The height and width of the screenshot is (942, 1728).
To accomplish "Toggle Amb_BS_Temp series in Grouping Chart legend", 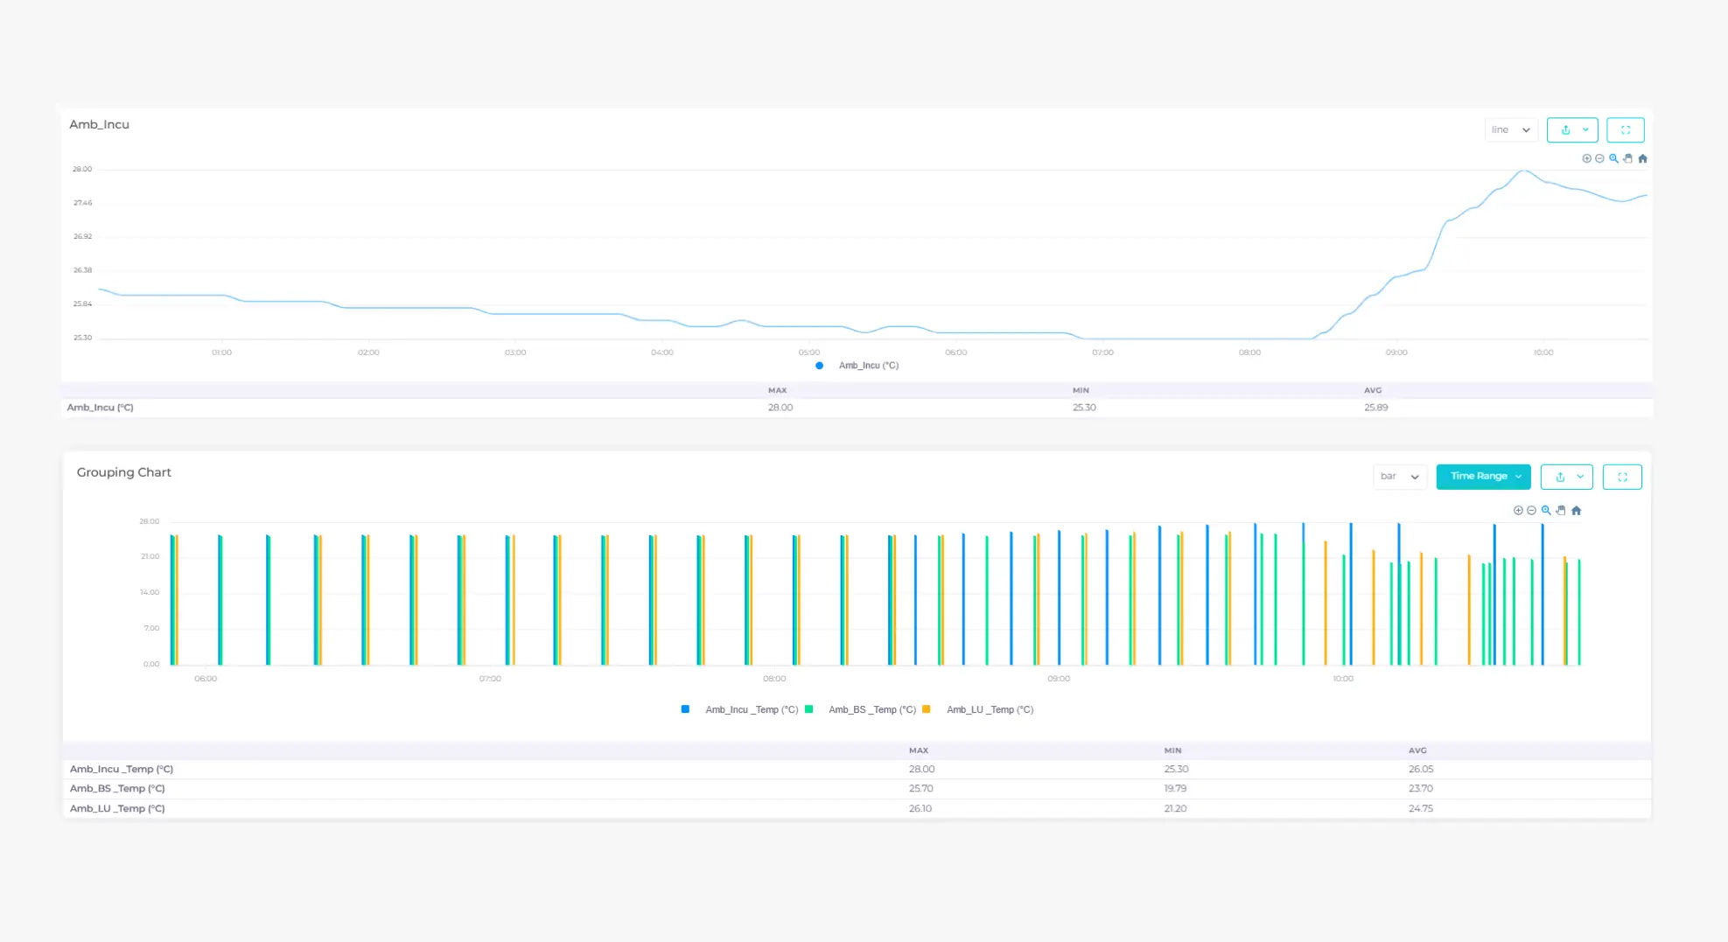I will pyautogui.click(x=862, y=709).
